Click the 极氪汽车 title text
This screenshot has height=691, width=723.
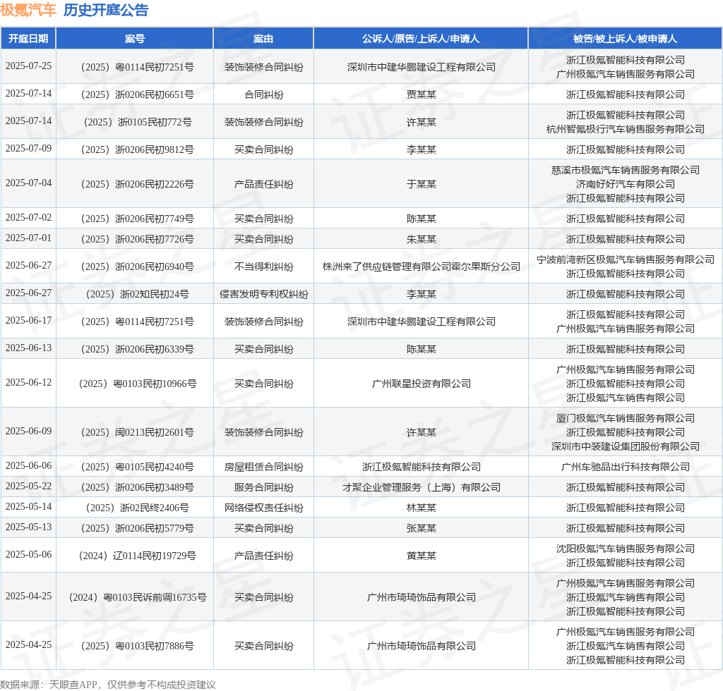coord(28,10)
